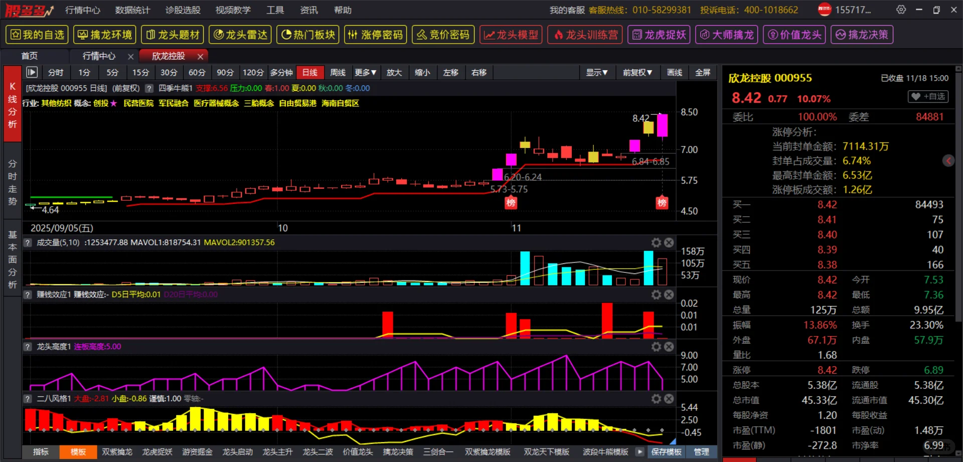Expand the 前复权 dropdown

coord(637,73)
